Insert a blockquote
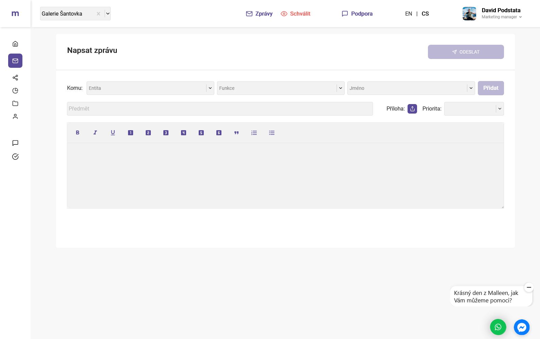 point(236,133)
